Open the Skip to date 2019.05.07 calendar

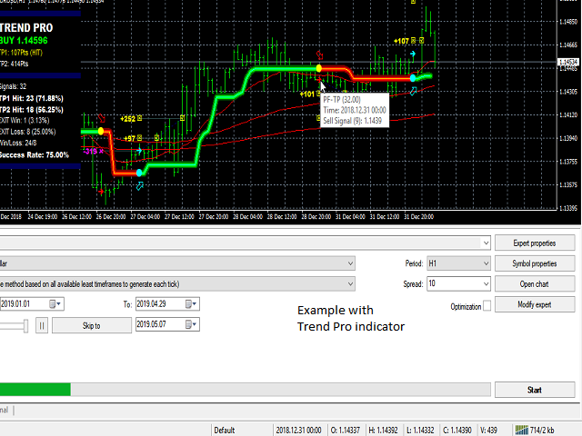tap(192, 324)
